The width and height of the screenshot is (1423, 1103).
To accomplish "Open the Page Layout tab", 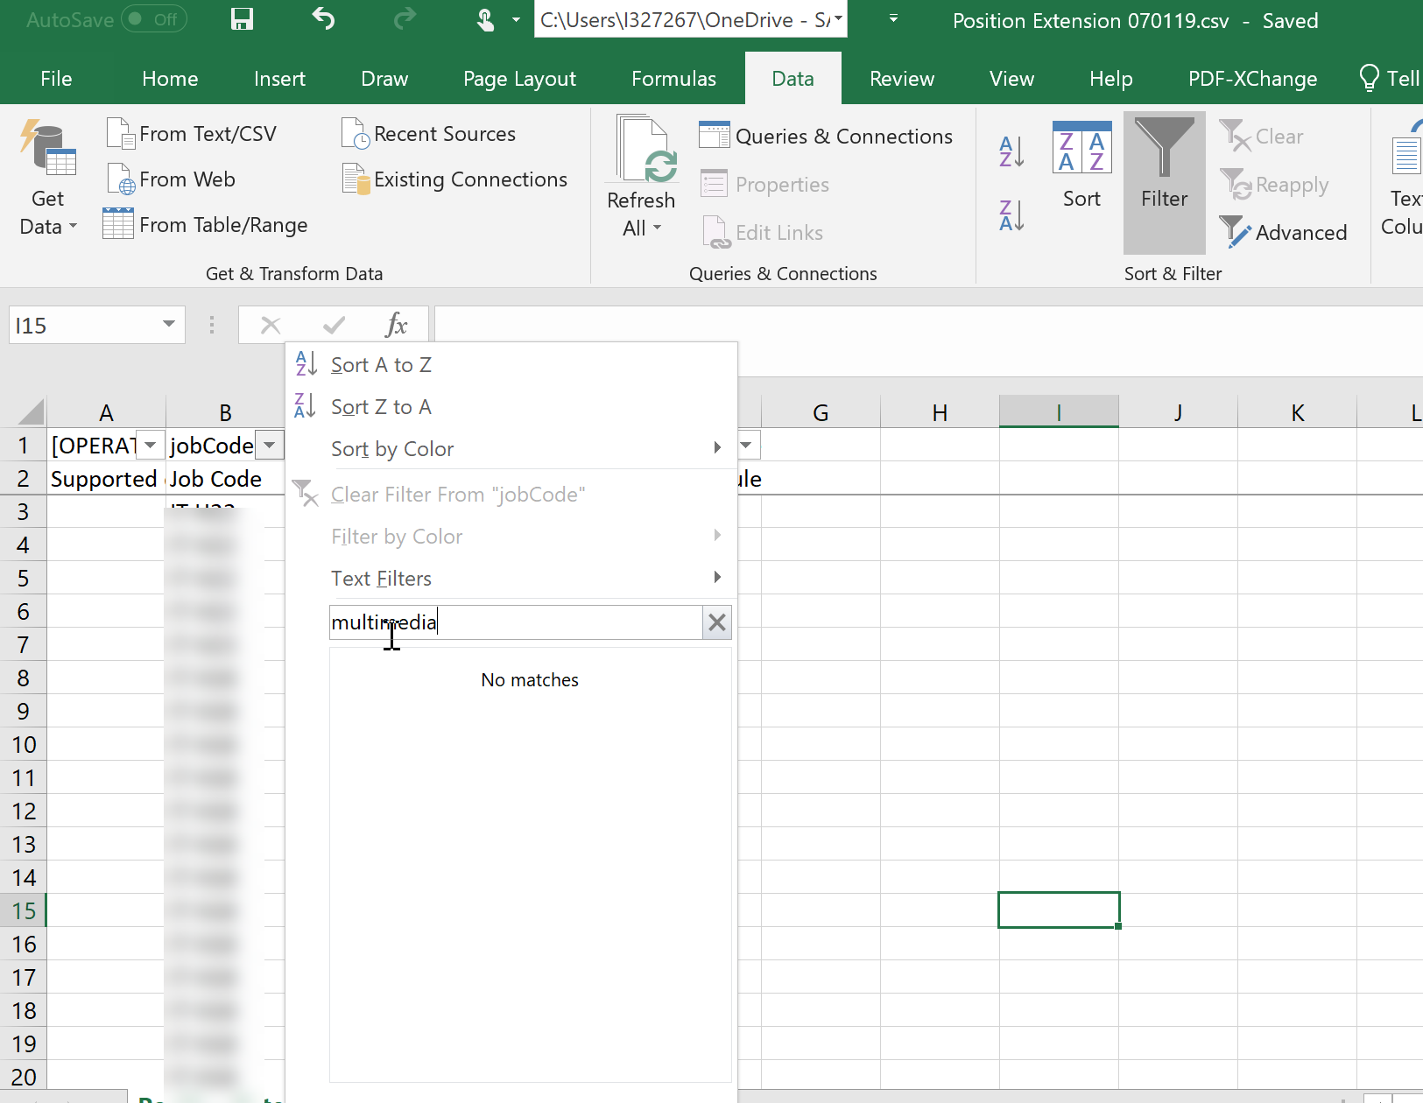I will tap(519, 79).
